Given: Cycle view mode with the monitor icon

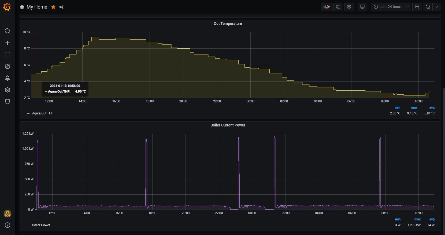Looking at the screenshot, I should tap(362, 7).
